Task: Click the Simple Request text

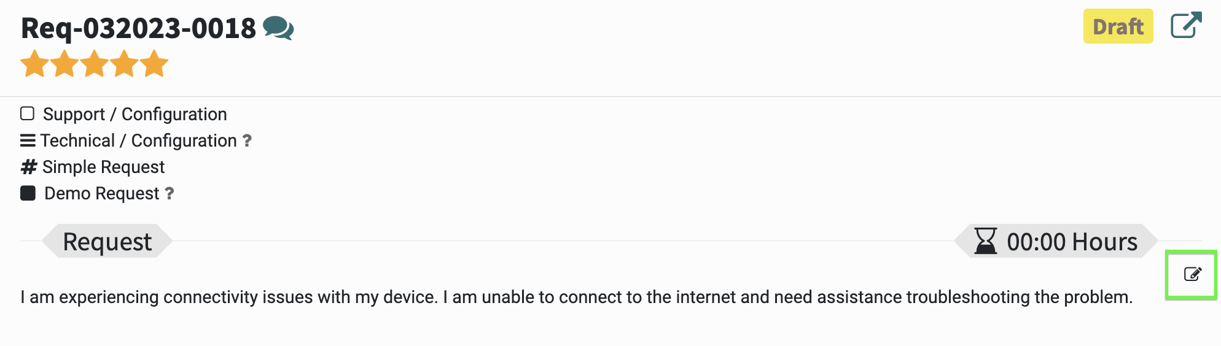Action: click(103, 167)
